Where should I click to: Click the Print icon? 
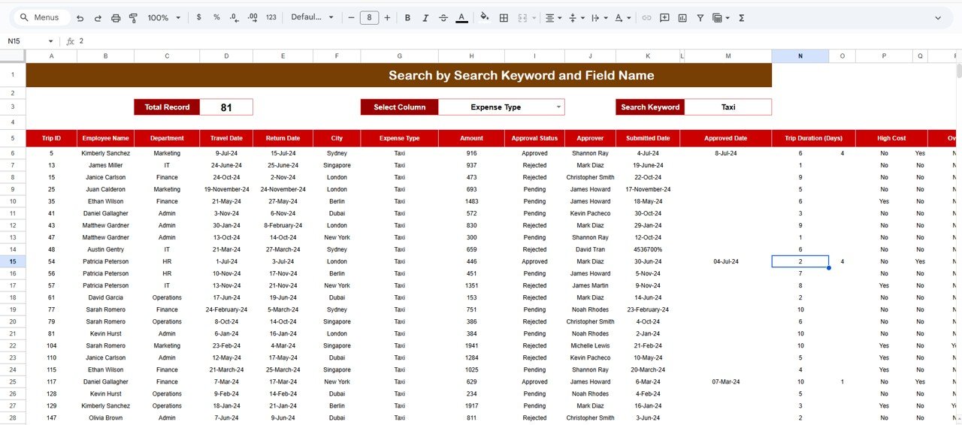tap(116, 17)
